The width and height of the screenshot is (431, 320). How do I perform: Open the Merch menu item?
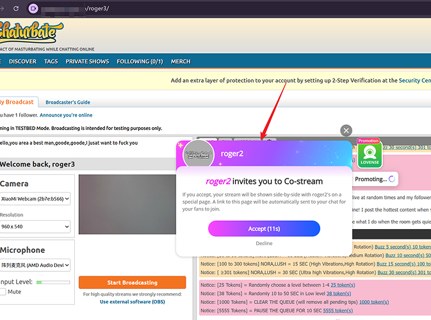(181, 61)
